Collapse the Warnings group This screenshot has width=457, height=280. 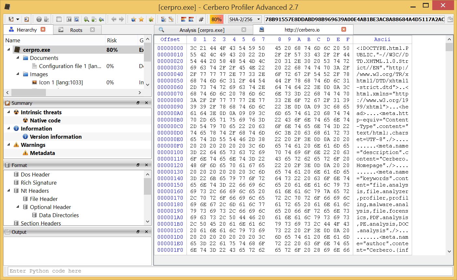tap(8, 145)
